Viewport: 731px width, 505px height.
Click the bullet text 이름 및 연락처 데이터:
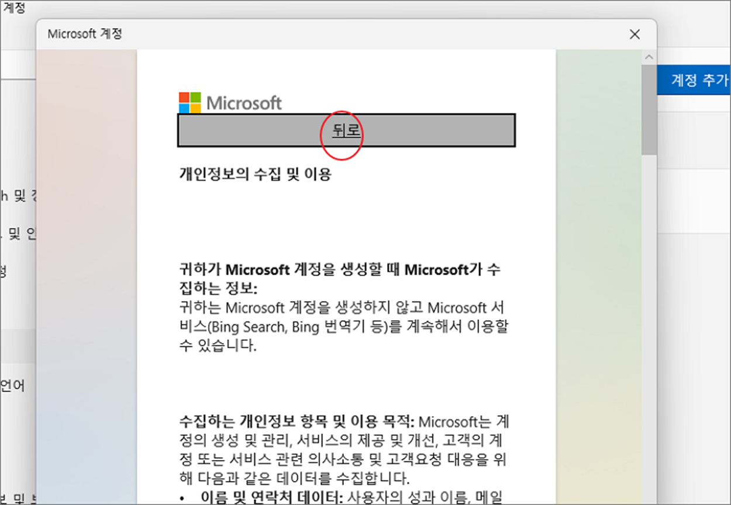[273, 496]
